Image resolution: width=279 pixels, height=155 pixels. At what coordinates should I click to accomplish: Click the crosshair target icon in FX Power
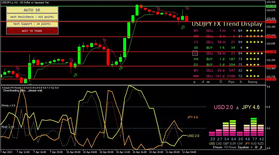pyautogui.click(x=256, y=147)
